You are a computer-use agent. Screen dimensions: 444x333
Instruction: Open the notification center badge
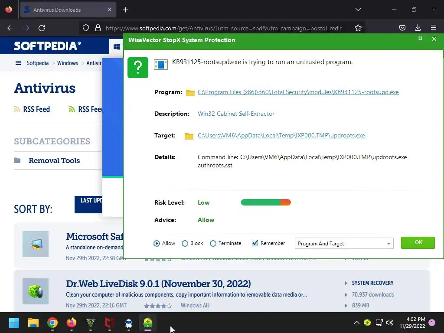pos(432,323)
